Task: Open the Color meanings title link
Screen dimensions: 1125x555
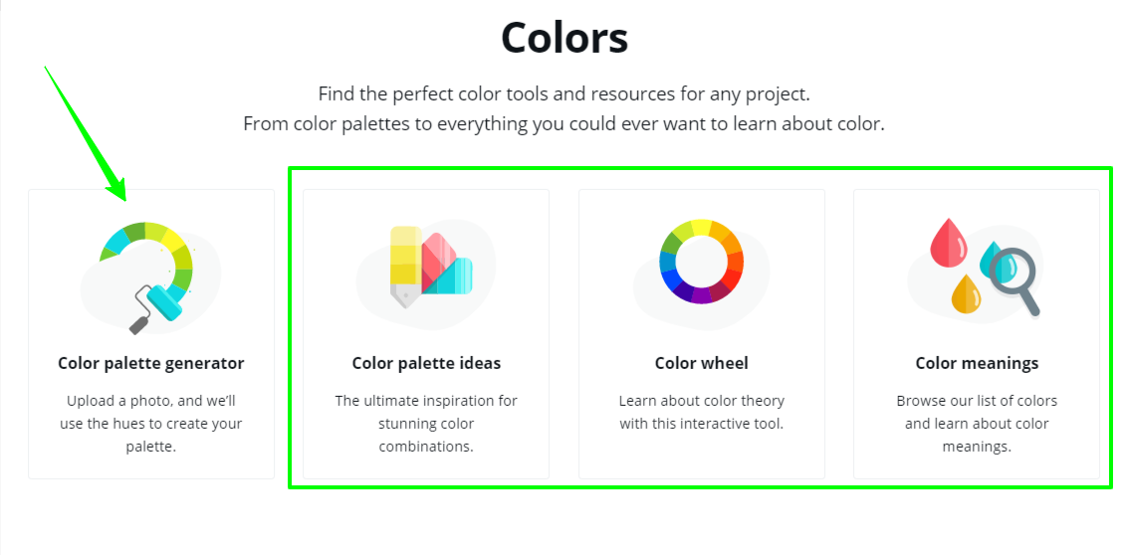Action: pyautogui.click(x=977, y=363)
